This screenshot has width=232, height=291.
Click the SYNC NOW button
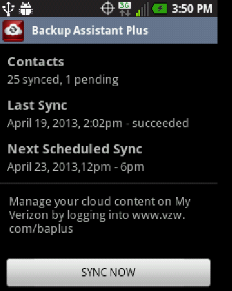coord(109,272)
